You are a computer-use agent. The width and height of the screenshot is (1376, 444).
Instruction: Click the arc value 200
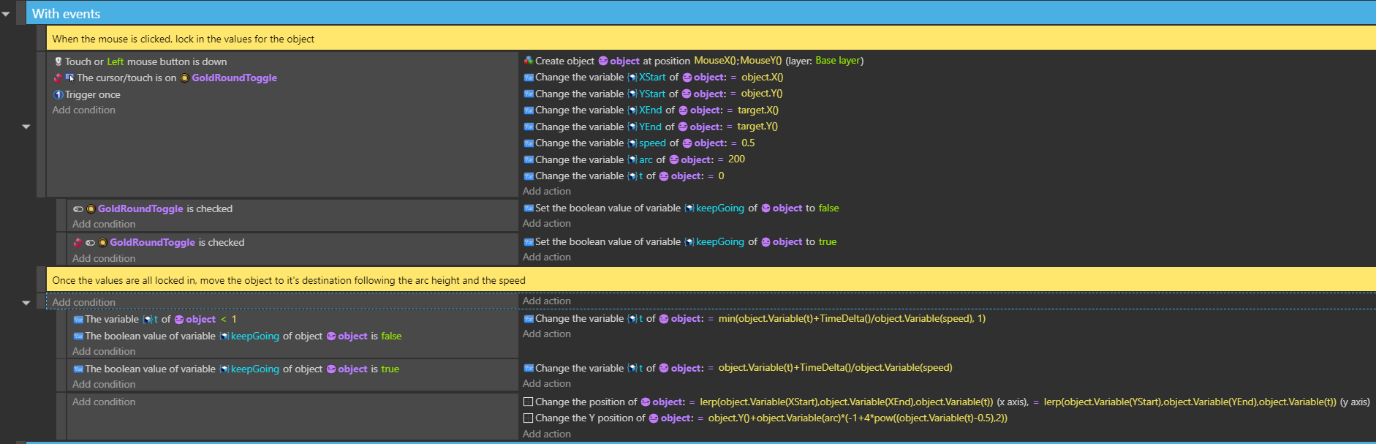[736, 159]
